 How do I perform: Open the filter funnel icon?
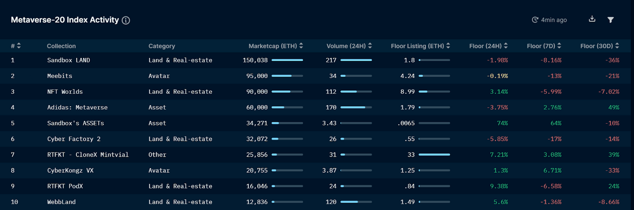611,20
